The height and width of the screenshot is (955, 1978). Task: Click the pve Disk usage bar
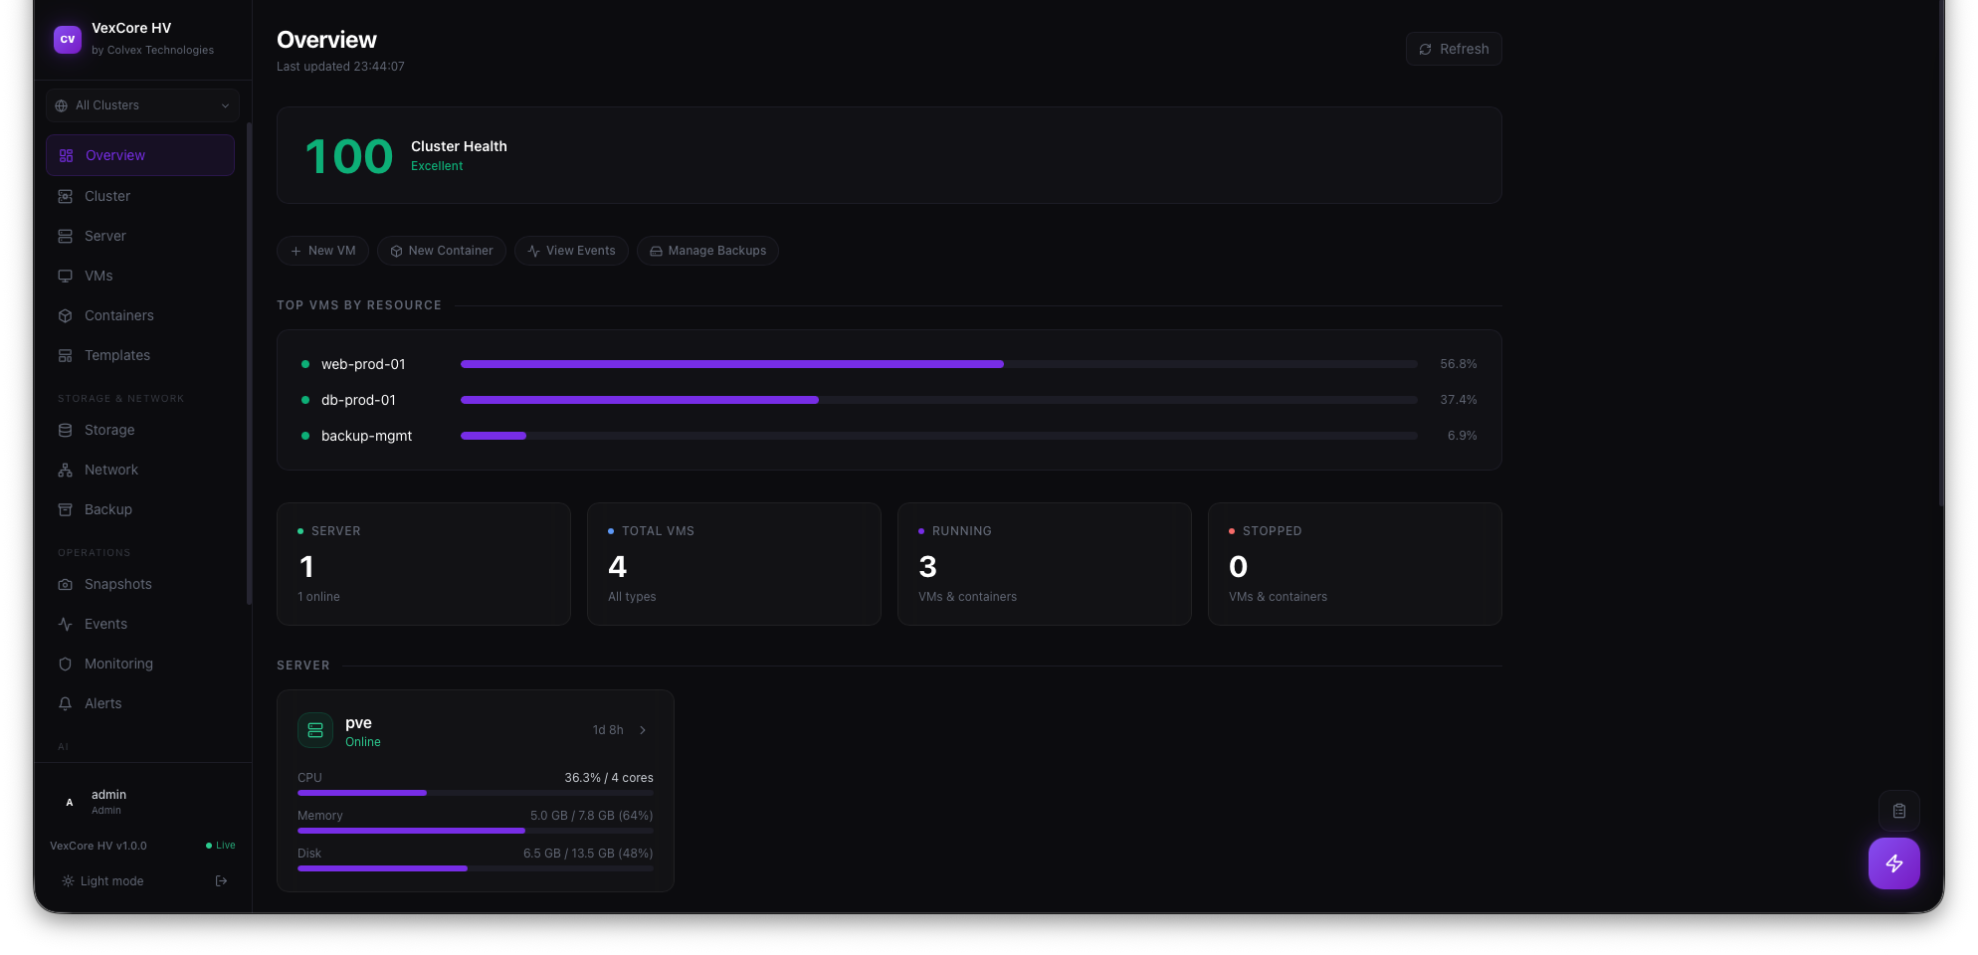click(x=476, y=868)
